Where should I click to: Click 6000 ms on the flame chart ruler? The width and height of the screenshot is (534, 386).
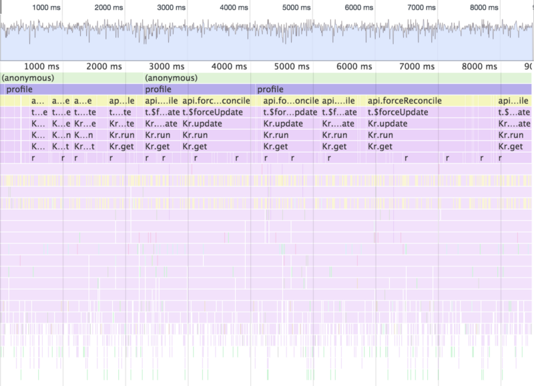pyautogui.click(x=354, y=66)
